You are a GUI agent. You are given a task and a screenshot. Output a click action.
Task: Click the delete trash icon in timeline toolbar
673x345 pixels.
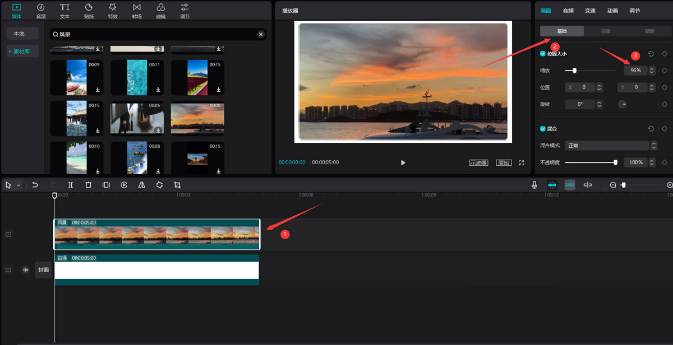tap(88, 185)
